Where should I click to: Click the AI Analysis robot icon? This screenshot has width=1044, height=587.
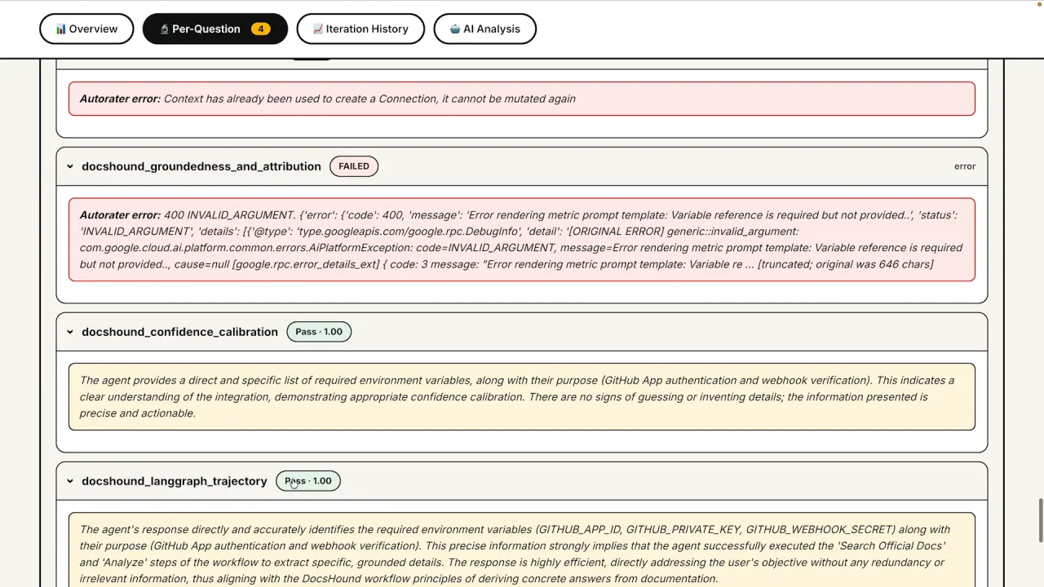[455, 29]
